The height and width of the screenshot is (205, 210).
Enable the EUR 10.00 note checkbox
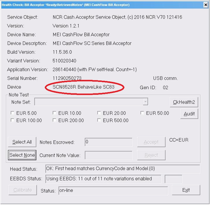55,113
